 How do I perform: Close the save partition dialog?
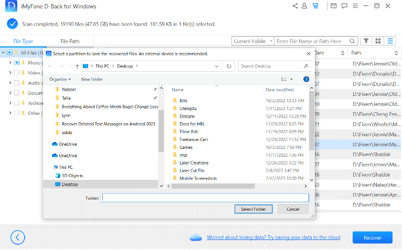(309, 53)
